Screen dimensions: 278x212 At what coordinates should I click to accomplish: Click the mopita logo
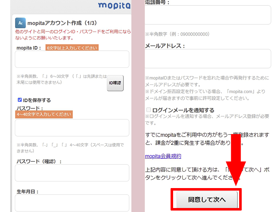coord(114,5)
